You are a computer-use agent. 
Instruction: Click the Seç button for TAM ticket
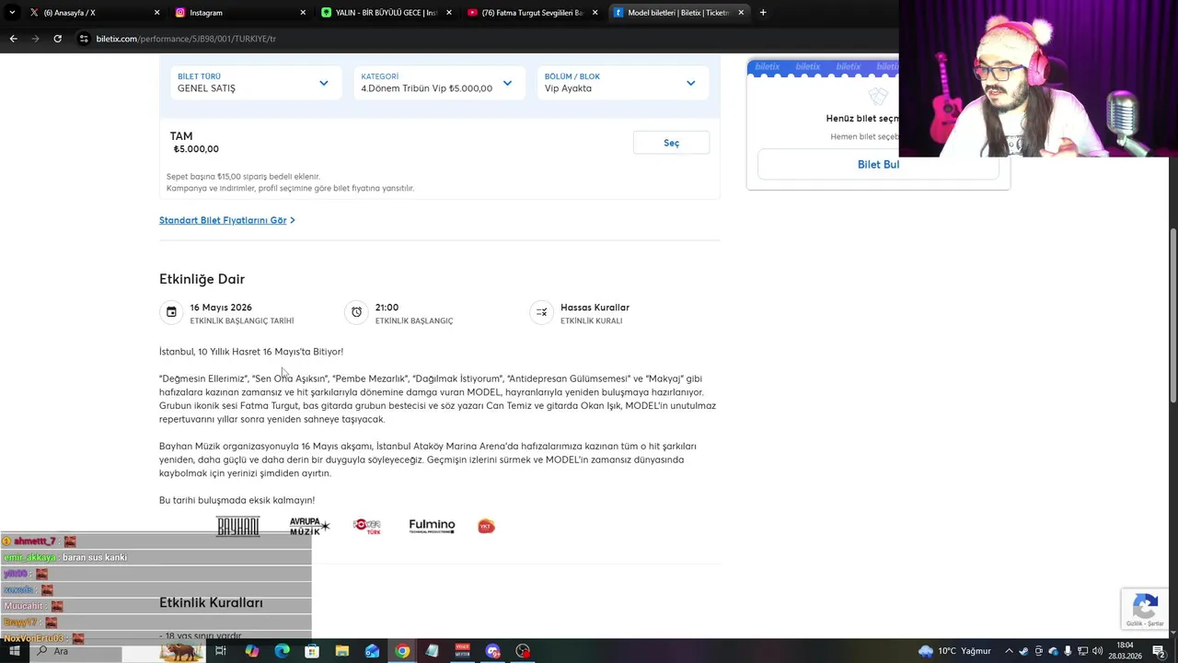pyautogui.click(x=671, y=143)
